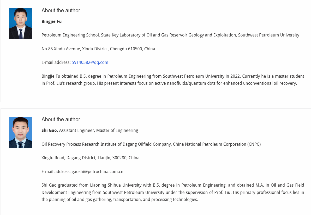Click the 'E-mail address:' label for Bingjie Fu

tap(56, 63)
